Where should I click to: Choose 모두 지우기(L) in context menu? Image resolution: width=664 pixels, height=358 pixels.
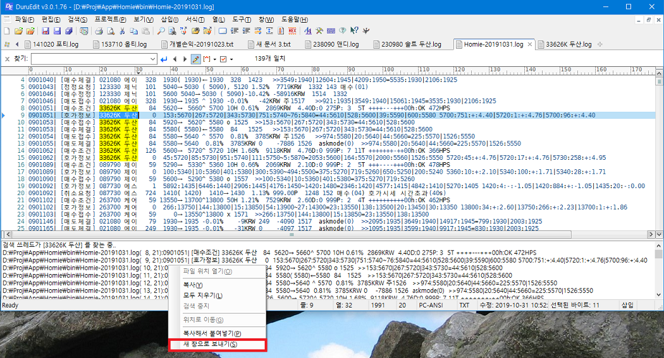(218, 295)
